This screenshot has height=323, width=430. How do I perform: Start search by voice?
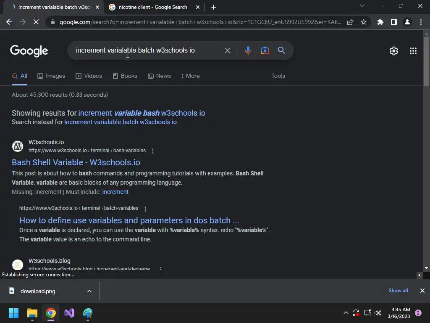pos(248,50)
